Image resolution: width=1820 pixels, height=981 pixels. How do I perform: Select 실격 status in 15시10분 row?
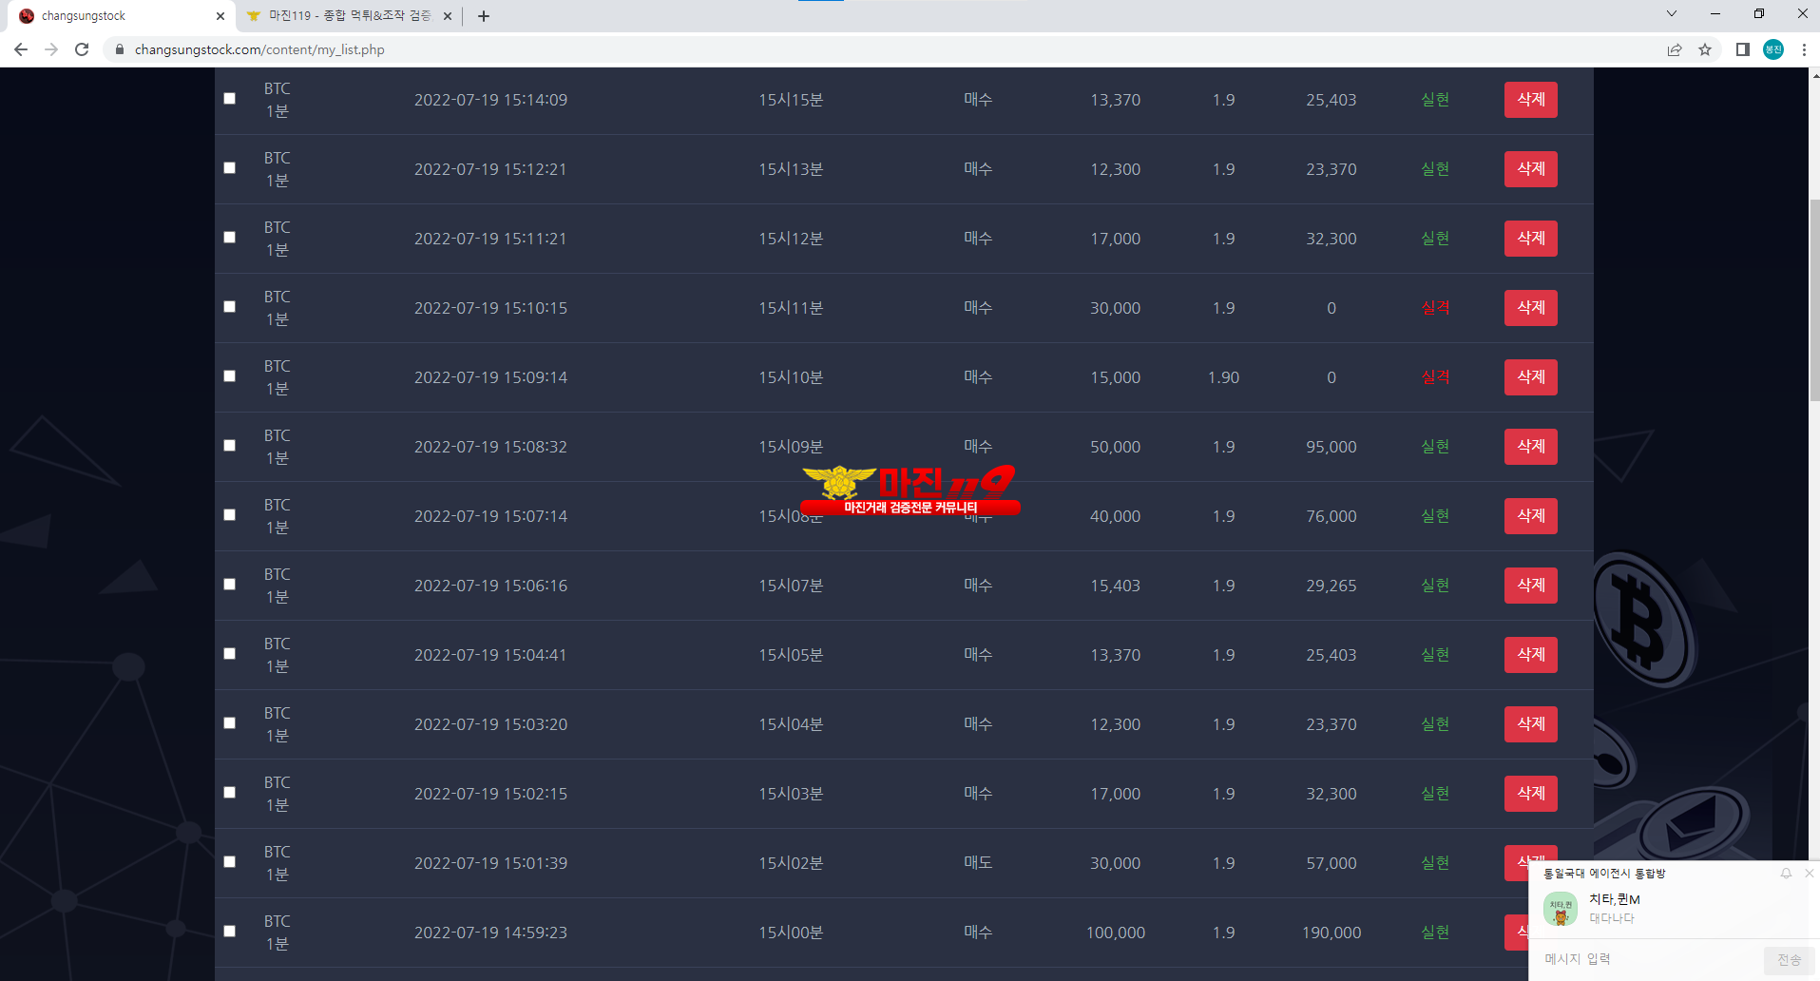coord(1435,377)
